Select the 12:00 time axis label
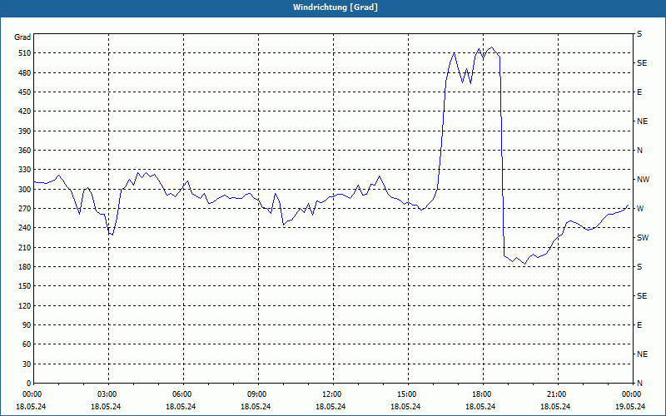The width and height of the screenshot is (666, 416). point(331,394)
